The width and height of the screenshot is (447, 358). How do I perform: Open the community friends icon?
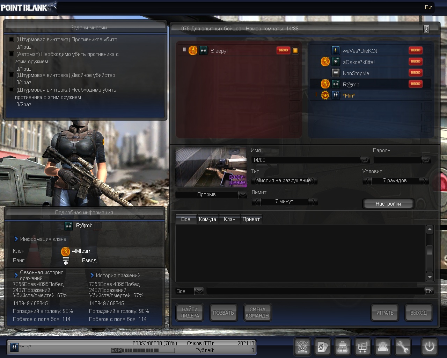tap(383, 347)
